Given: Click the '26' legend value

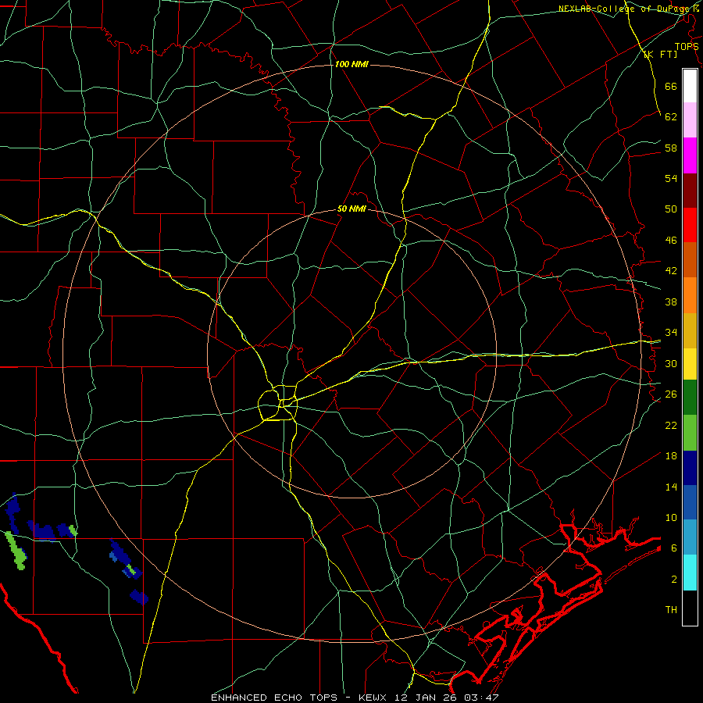Looking at the screenshot, I should 671,394.
